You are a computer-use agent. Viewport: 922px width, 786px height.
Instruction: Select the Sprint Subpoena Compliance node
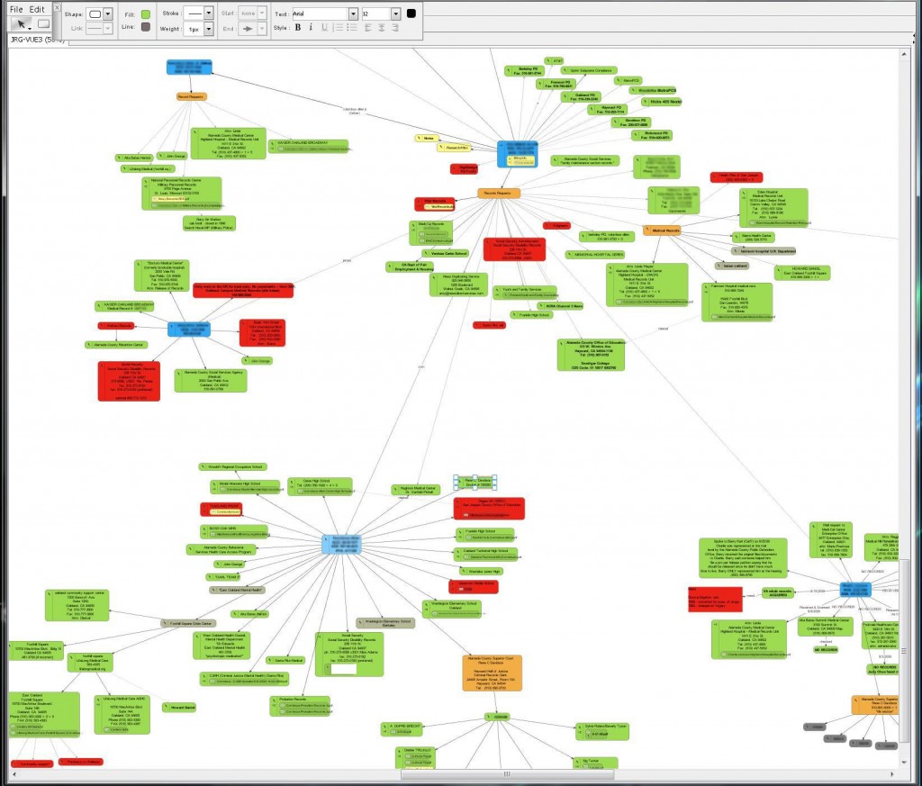[589, 70]
